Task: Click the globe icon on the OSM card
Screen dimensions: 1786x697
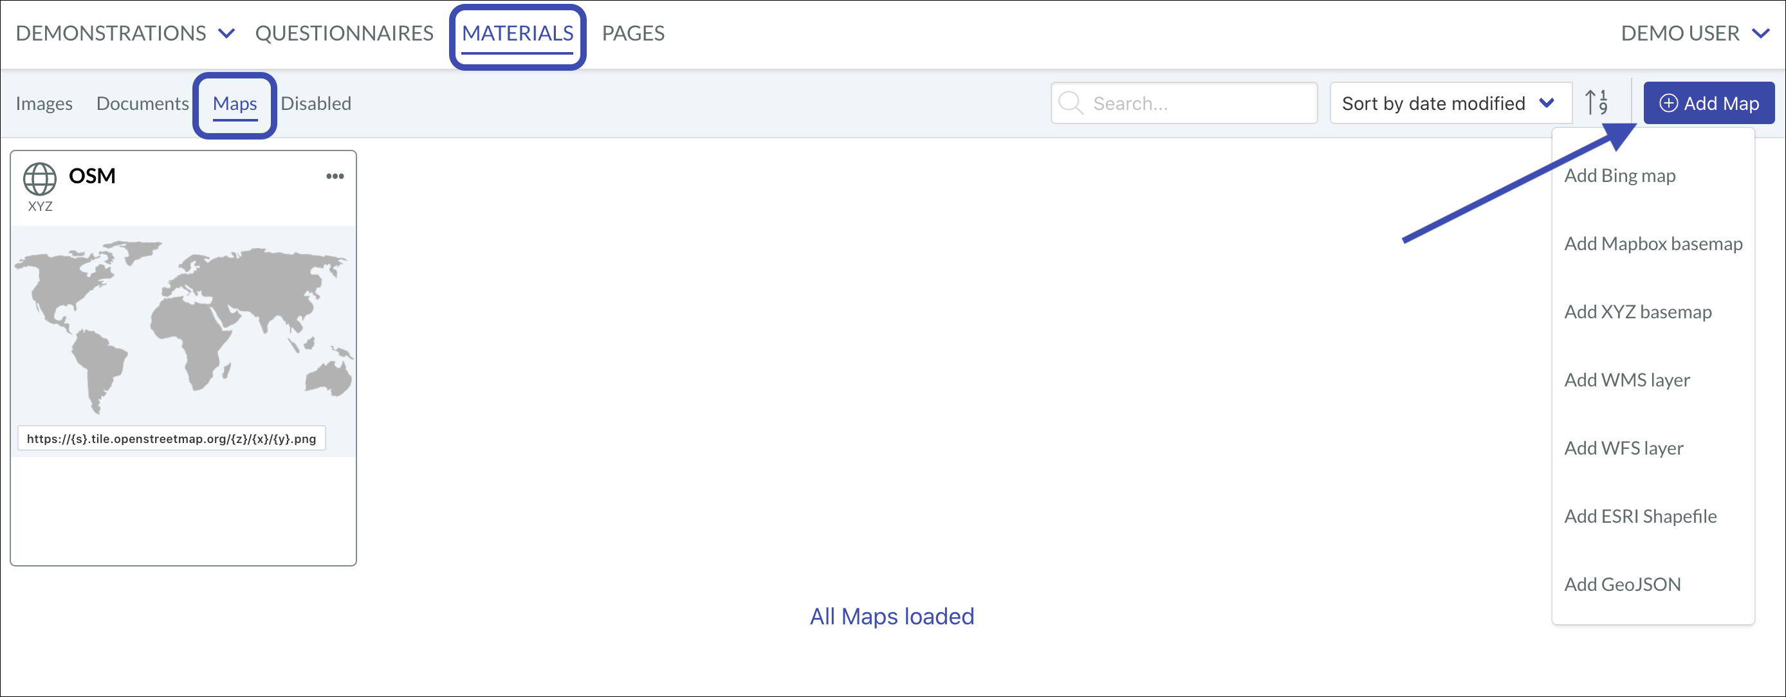Action: coord(41,179)
